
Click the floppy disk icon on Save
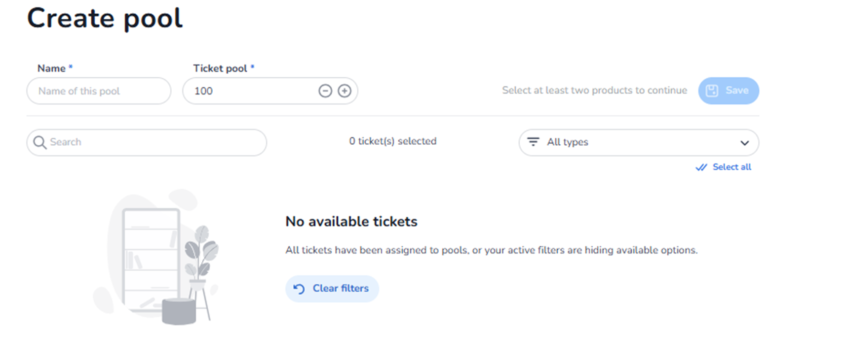click(712, 91)
